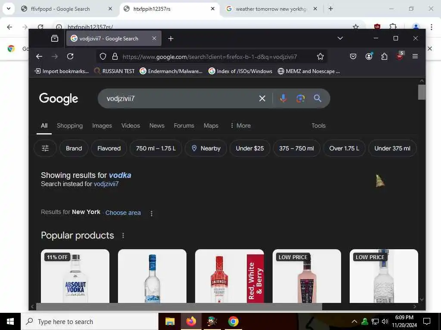Image resolution: width=441 pixels, height=330 pixels.
Task: Open Firefox extensions puzzle icon
Action: (384, 56)
